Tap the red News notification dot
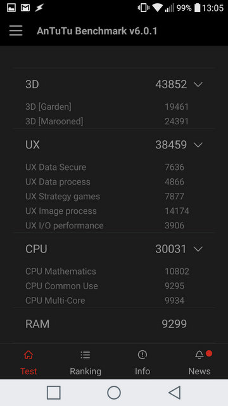228x406 pixels. [209, 353]
